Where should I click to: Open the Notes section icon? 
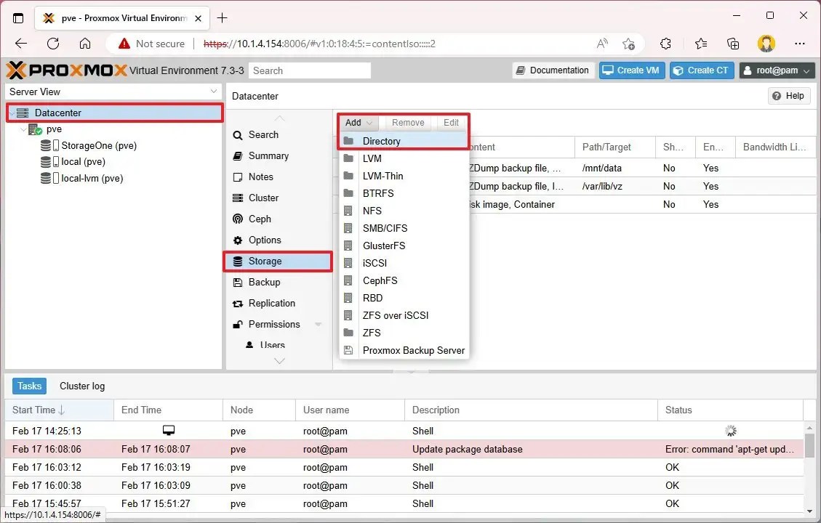click(x=237, y=177)
